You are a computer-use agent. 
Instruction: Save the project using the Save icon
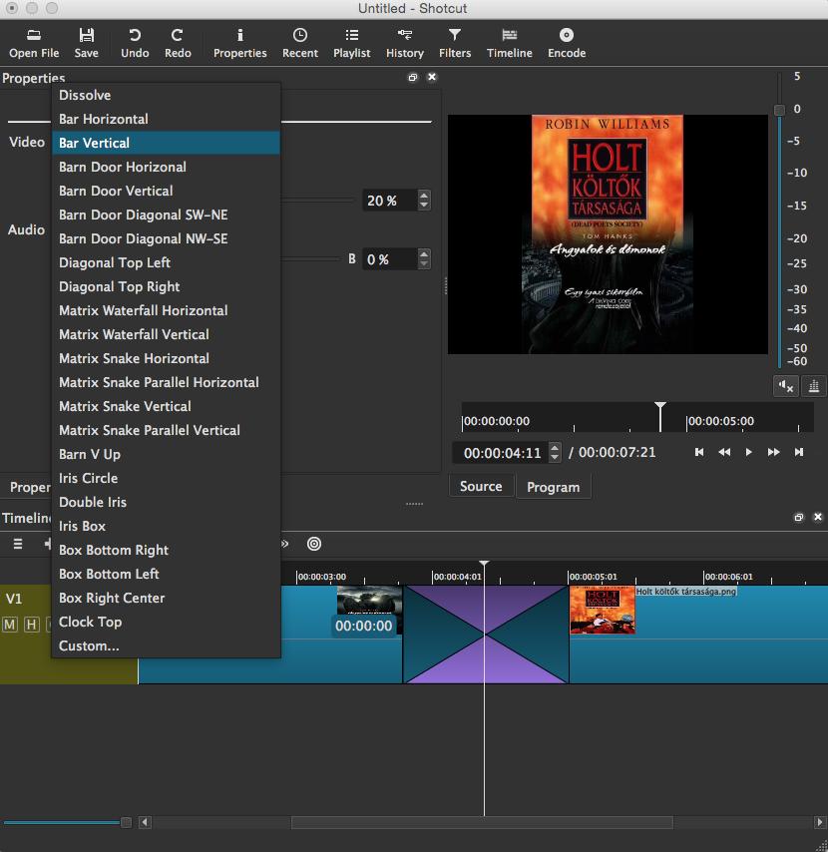[x=87, y=44]
